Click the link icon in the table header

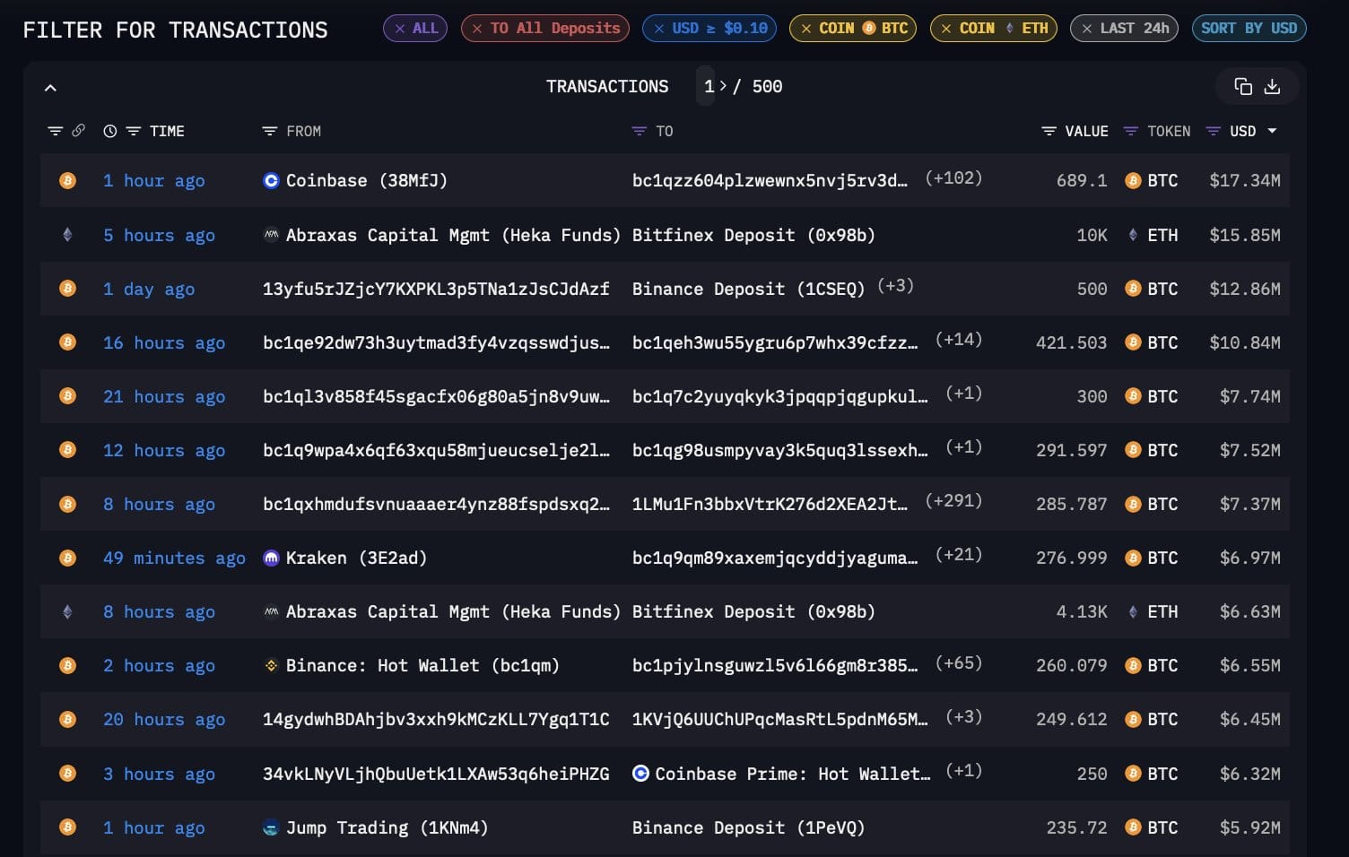[x=79, y=131]
